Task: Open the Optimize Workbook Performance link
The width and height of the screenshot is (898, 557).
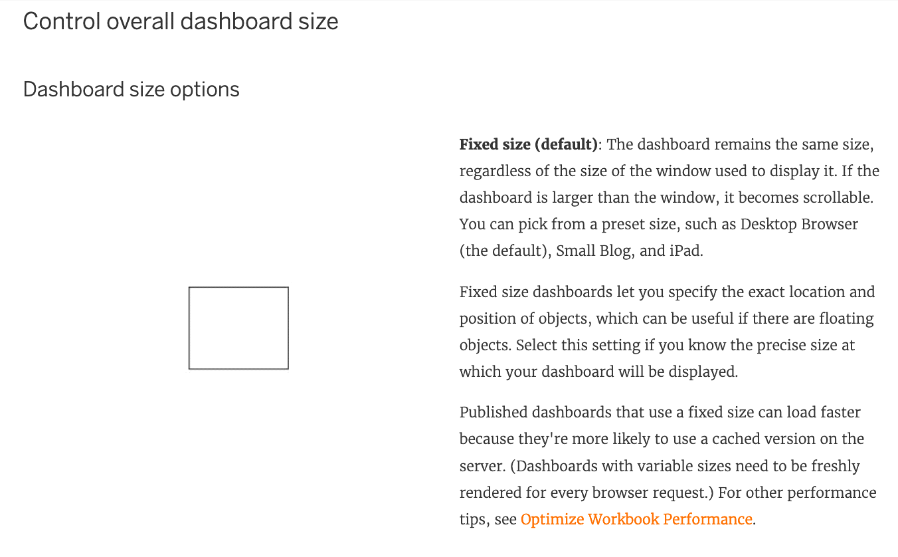Action: pos(636,519)
